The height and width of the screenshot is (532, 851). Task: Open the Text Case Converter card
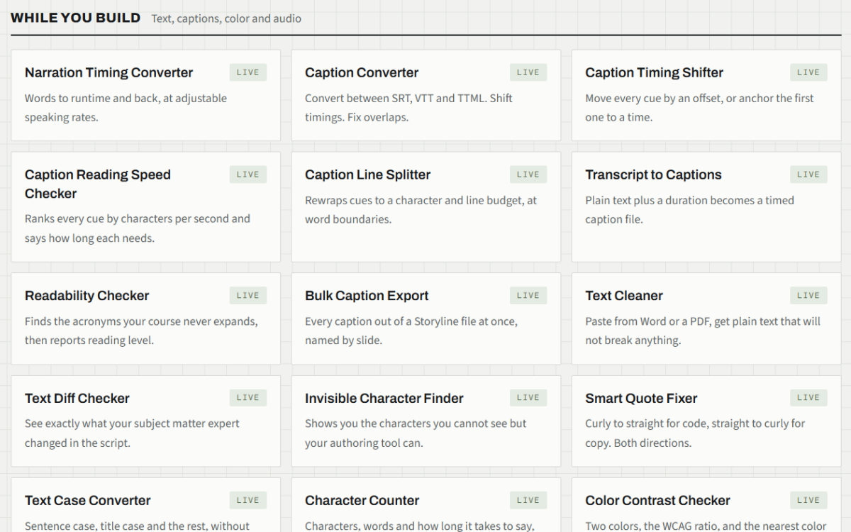(x=145, y=505)
